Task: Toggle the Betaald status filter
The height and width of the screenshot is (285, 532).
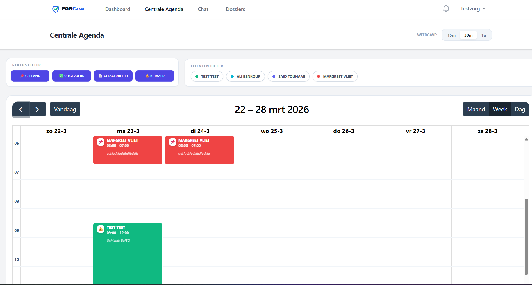Action: (x=155, y=76)
